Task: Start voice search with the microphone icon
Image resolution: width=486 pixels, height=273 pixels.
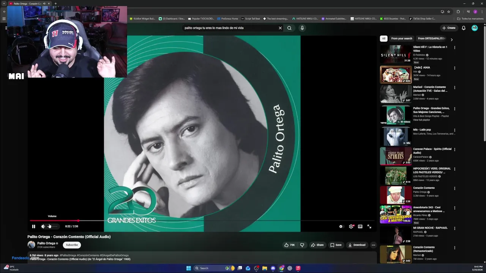Action: [302, 28]
